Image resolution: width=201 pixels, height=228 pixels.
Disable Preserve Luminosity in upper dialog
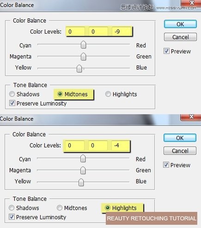12,103
